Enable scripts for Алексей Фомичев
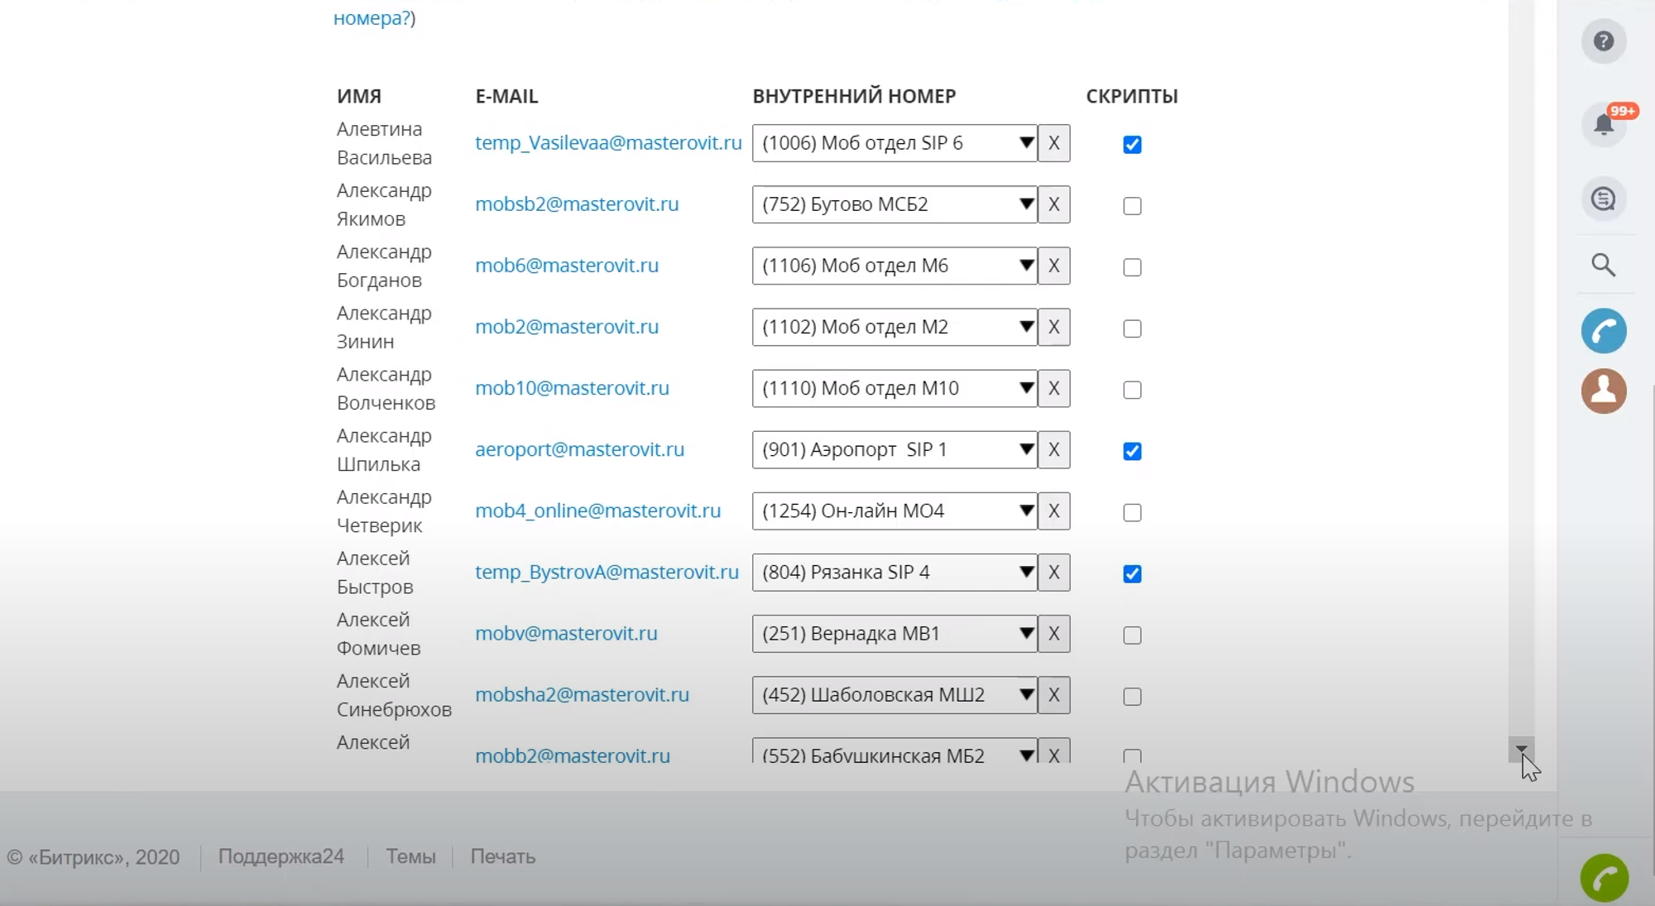The image size is (1655, 906). pos(1132,635)
